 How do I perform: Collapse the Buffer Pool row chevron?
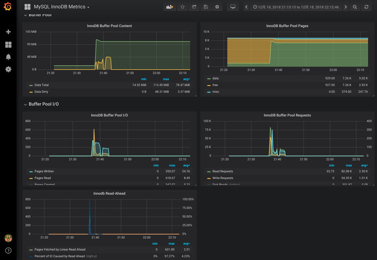point(25,15)
